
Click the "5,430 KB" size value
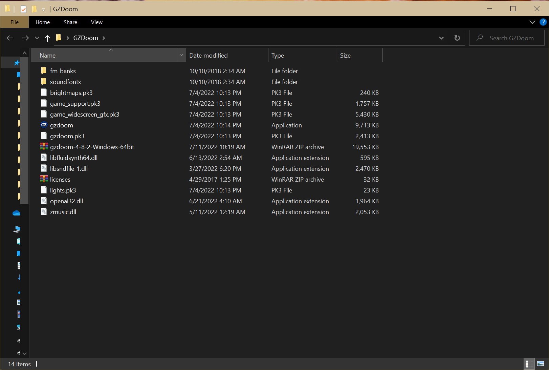tap(367, 114)
